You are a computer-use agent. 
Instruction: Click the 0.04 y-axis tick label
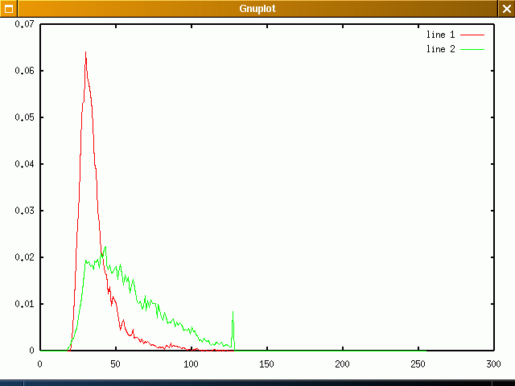click(24, 164)
